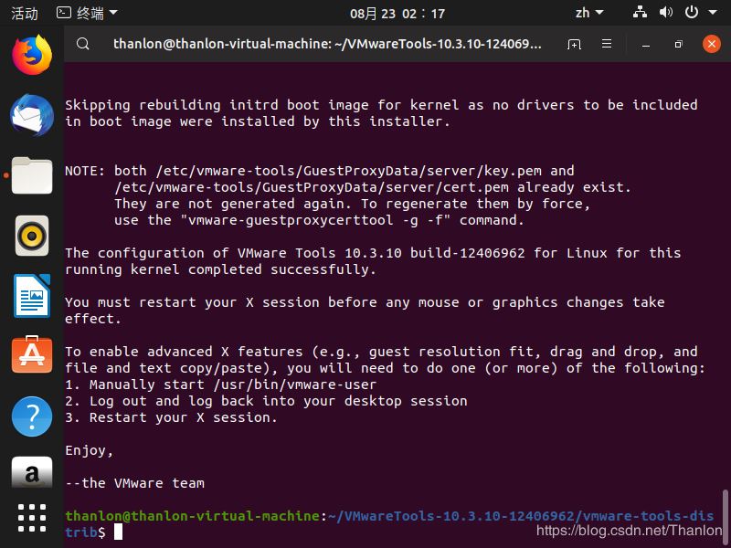The height and width of the screenshot is (548, 731).
Task: Show applications grid
Action: tap(32, 518)
